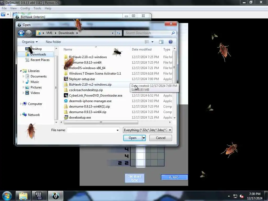Expand the Network tree node
268x201 pixels.
21,115
